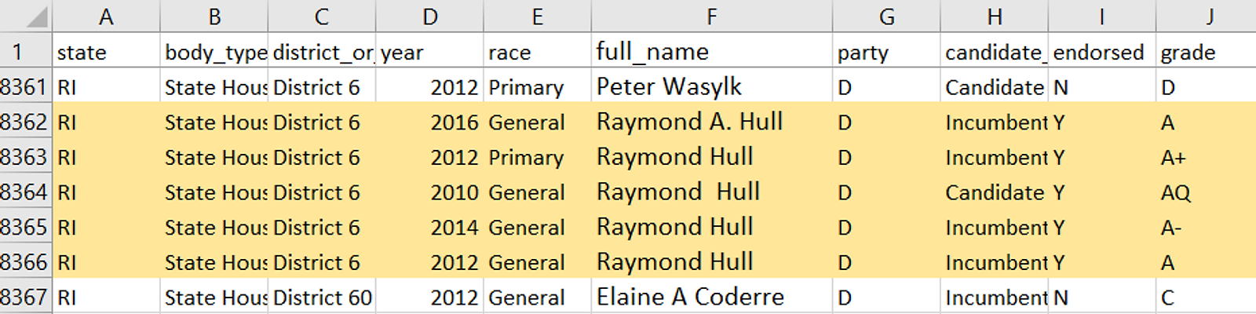Select column J header

1207,16
